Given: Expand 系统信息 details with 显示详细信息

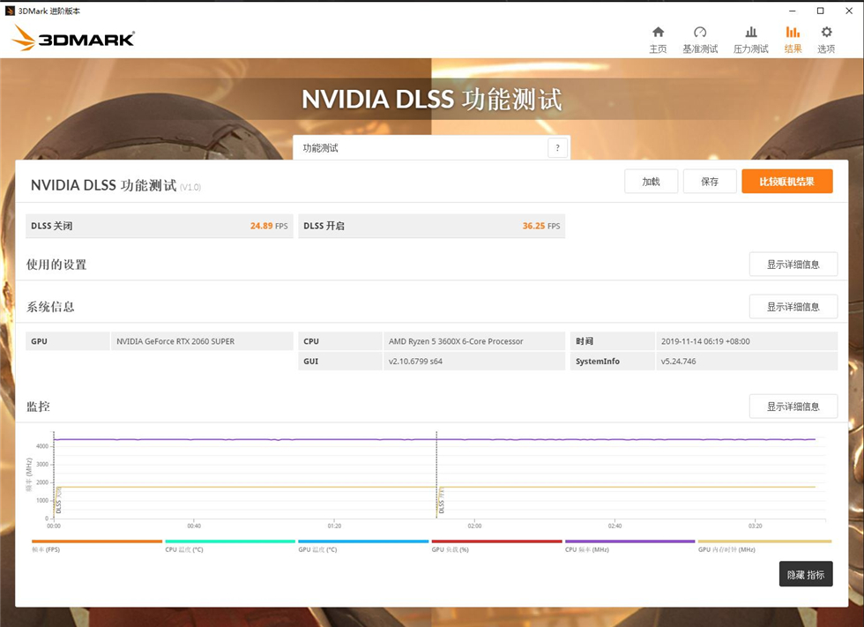Looking at the screenshot, I should [x=793, y=307].
